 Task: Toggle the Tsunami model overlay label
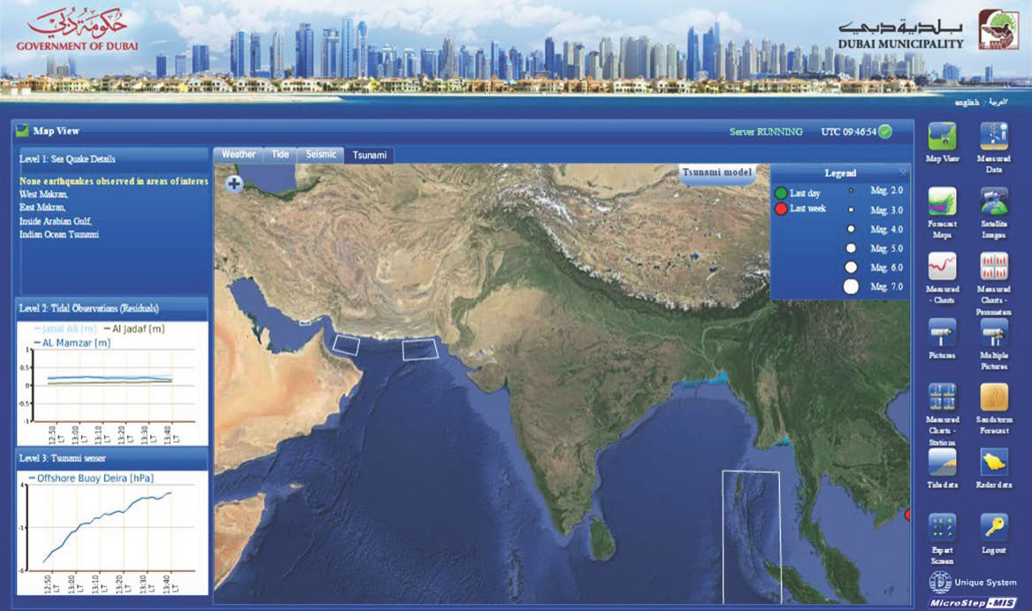click(717, 172)
